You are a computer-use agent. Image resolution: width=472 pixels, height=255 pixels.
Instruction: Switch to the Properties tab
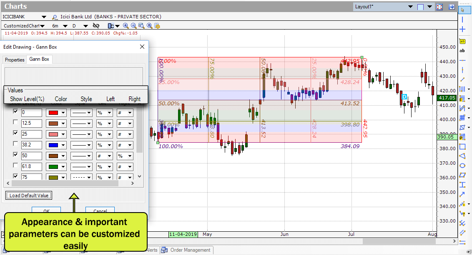(14, 59)
